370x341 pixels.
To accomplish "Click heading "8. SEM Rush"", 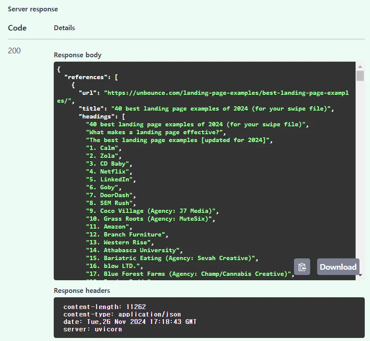I will 111,203.
